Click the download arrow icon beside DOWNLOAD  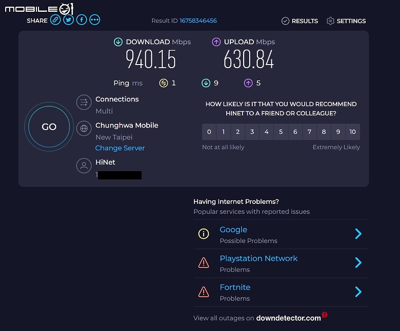pyautogui.click(x=118, y=42)
